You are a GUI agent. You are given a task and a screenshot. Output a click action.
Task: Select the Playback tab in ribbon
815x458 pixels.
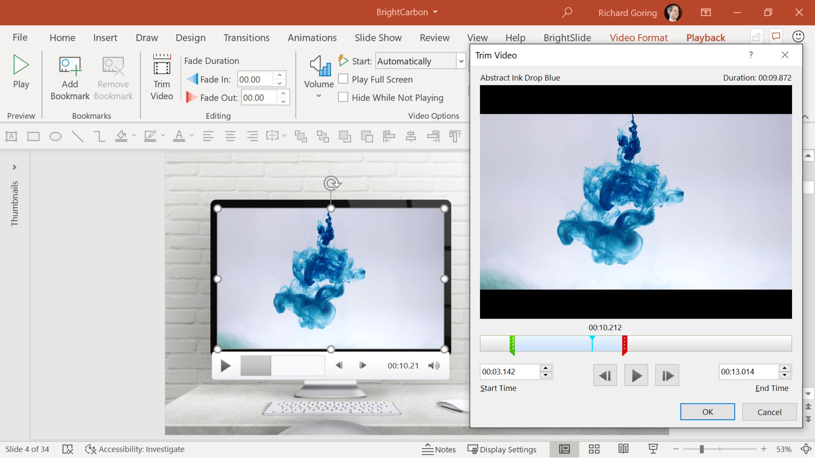(706, 37)
